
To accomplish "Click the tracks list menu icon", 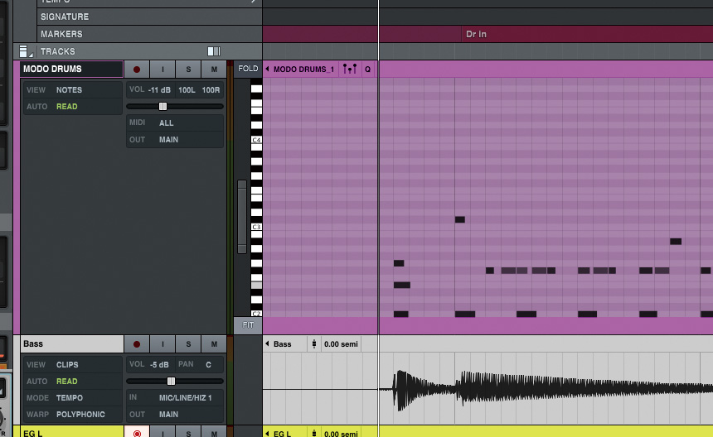I will coord(24,51).
